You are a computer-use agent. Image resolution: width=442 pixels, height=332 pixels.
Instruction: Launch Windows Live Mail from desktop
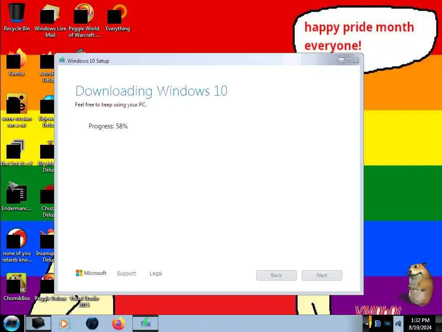coord(50,20)
